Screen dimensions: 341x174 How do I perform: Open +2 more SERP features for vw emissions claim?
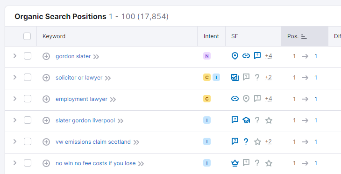click(x=269, y=142)
